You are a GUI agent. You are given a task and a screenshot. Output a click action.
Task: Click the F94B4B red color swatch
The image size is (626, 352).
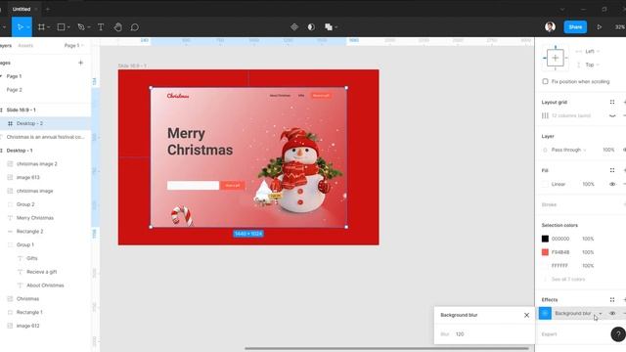[x=545, y=252]
